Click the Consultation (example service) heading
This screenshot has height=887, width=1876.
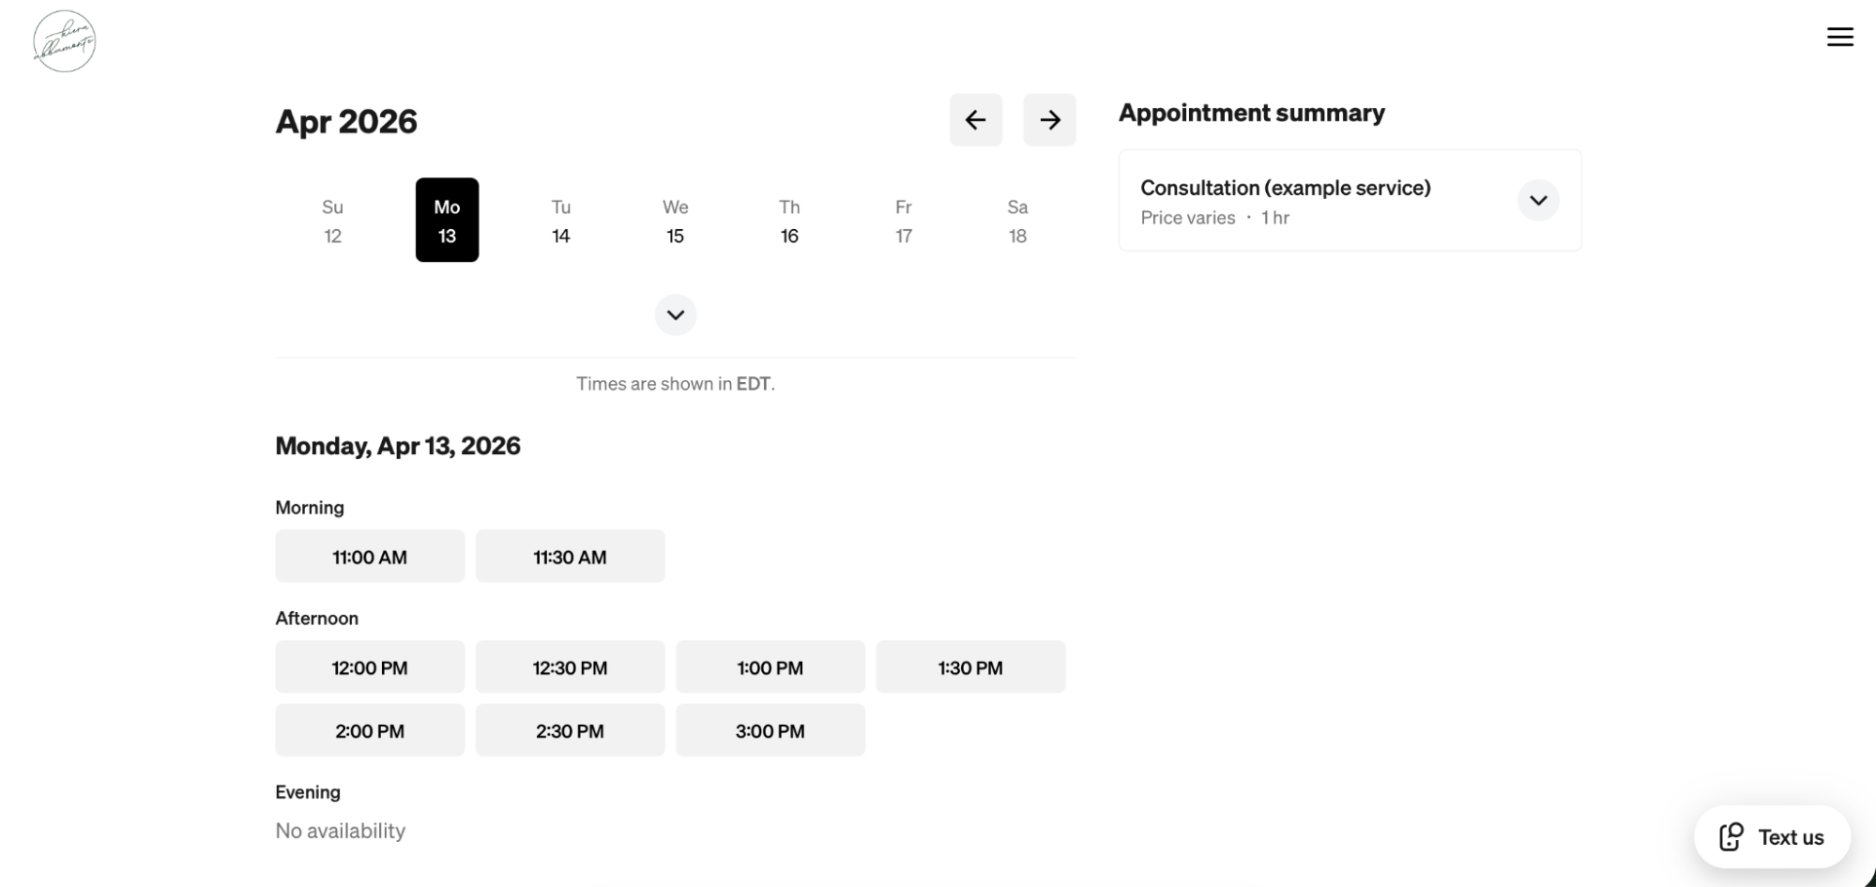[1286, 187]
